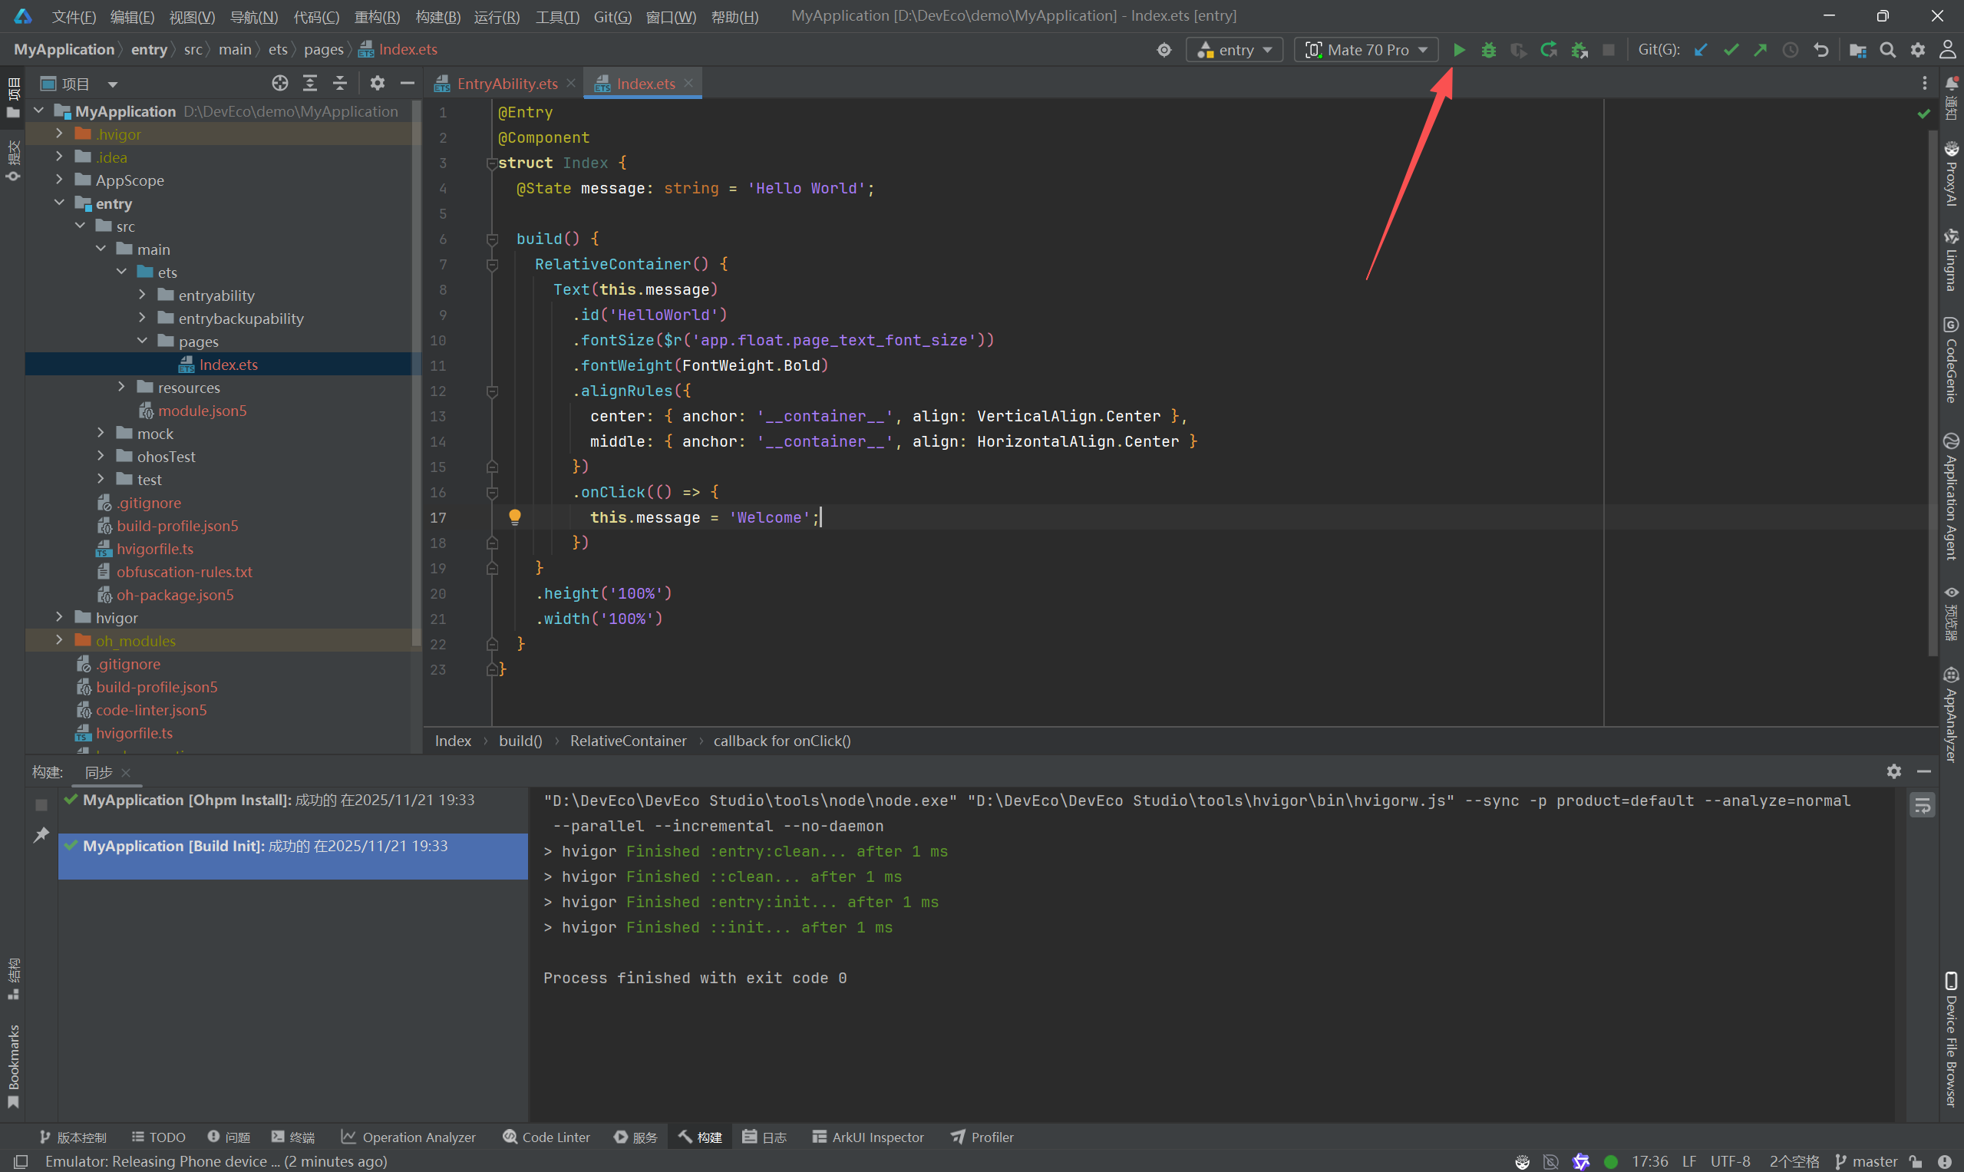This screenshot has width=1964, height=1172.
Task: Start debugging with the bug icon
Action: coord(1489,50)
